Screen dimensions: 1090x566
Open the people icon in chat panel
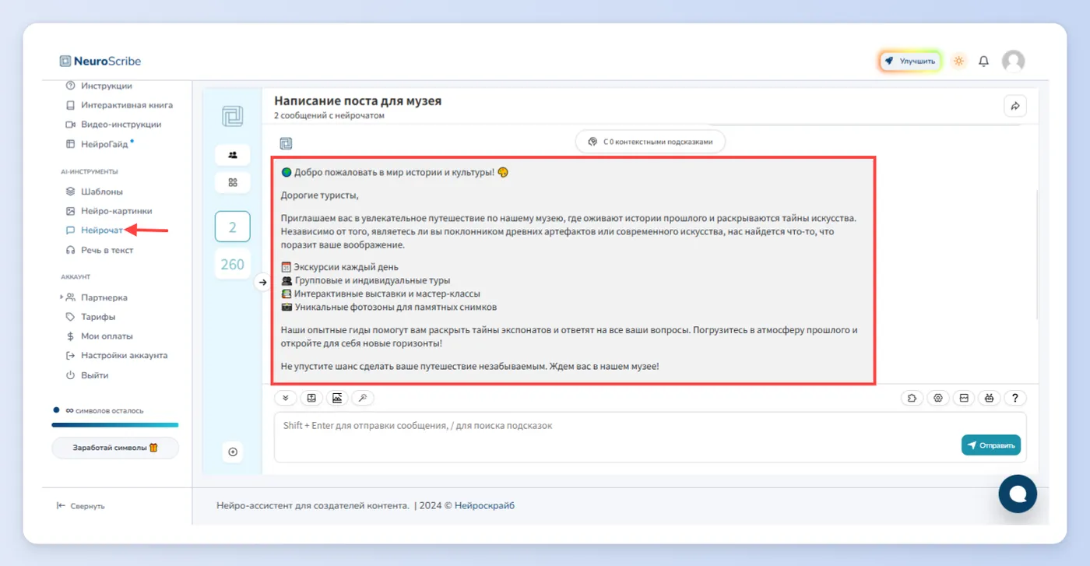(232, 155)
